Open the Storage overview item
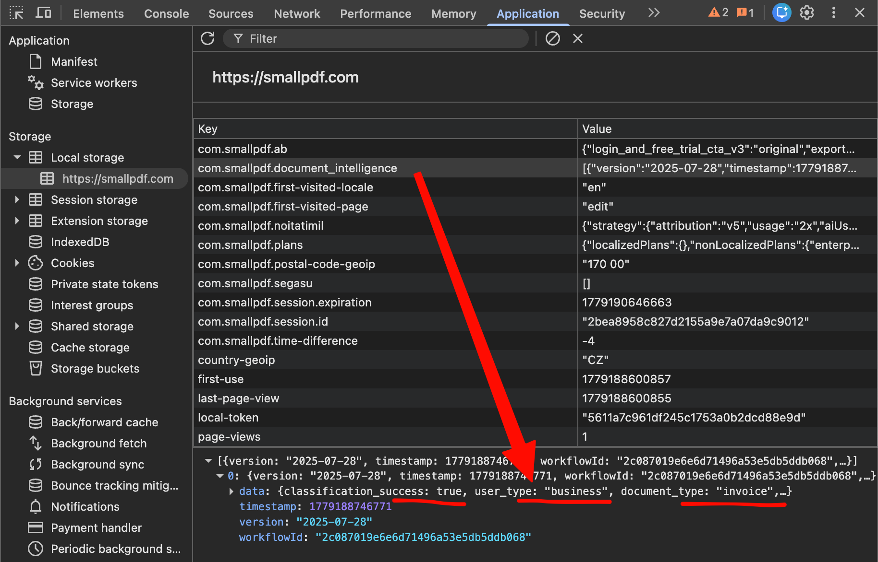This screenshot has height=562, width=878. [x=72, y=104]
